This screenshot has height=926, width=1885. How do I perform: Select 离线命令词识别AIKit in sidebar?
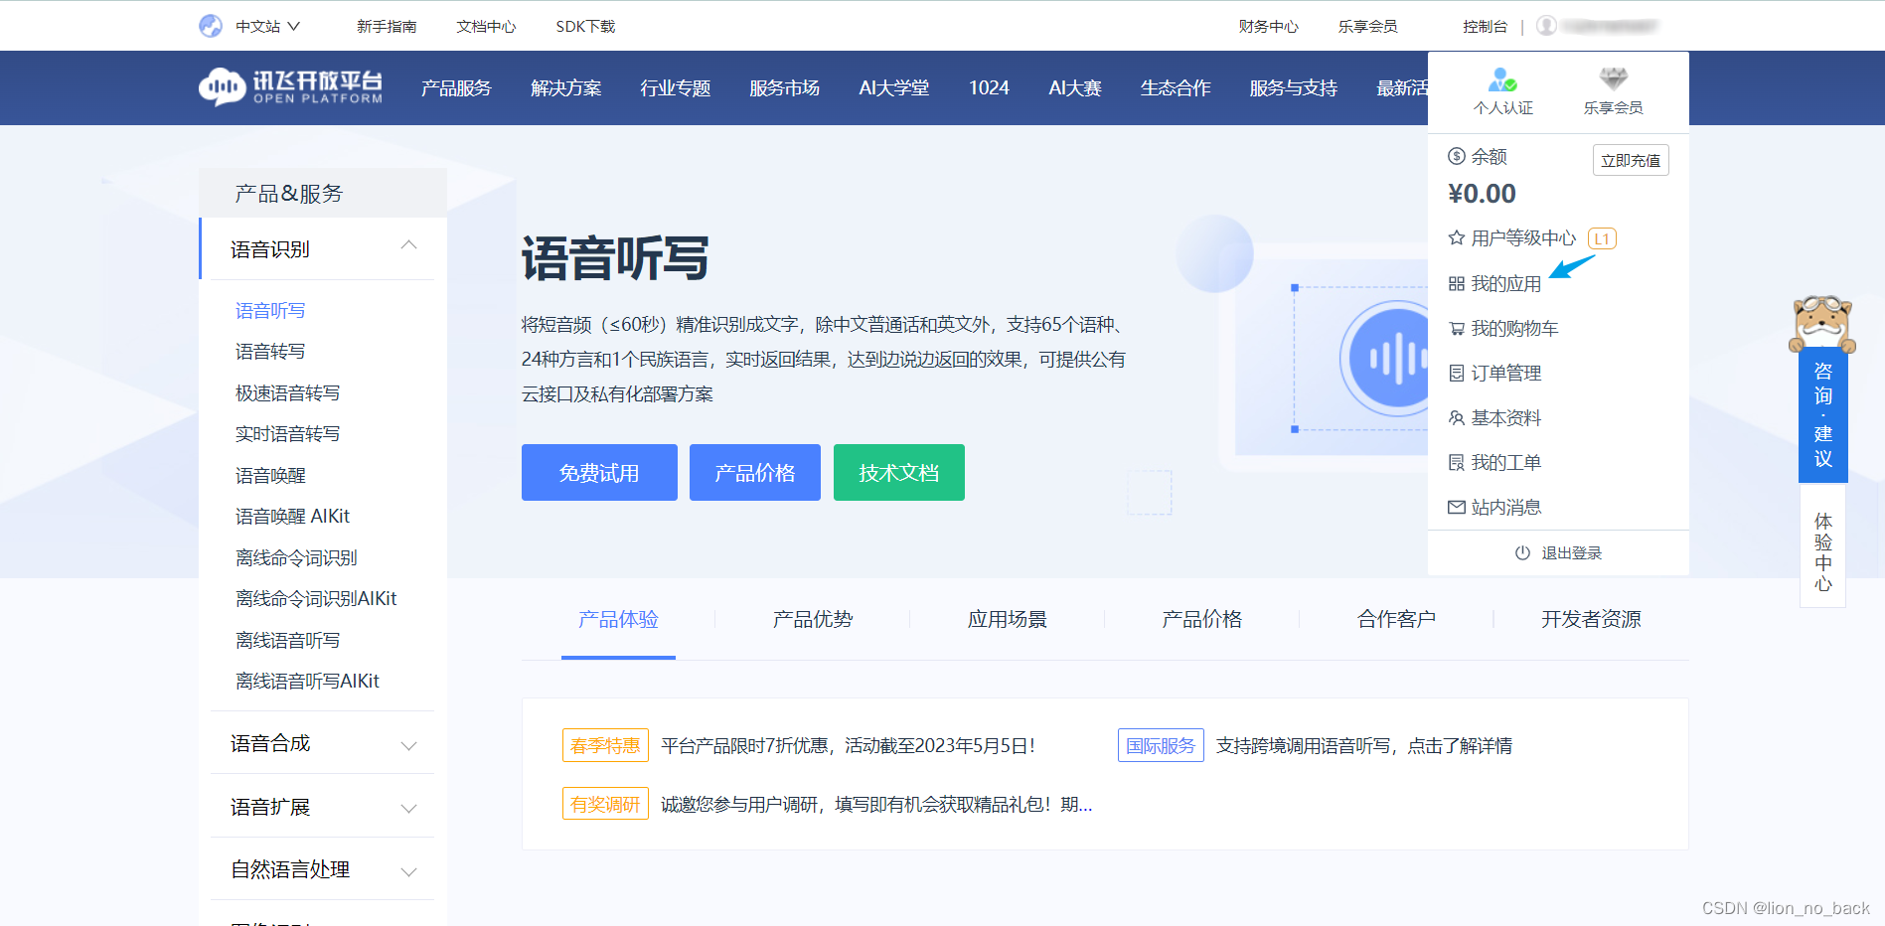[316, 599]
